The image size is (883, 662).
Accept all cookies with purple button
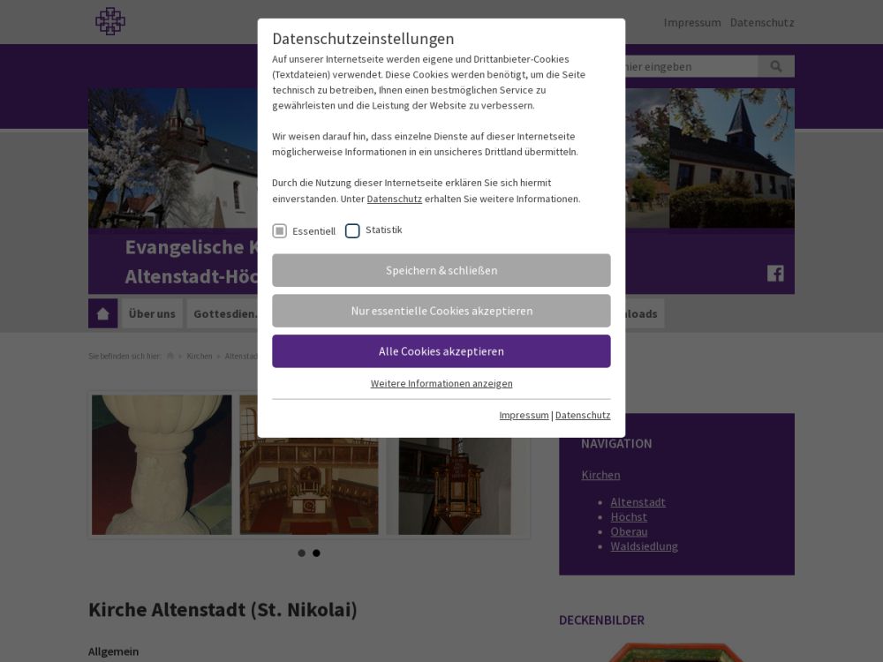tap(441, 351)
